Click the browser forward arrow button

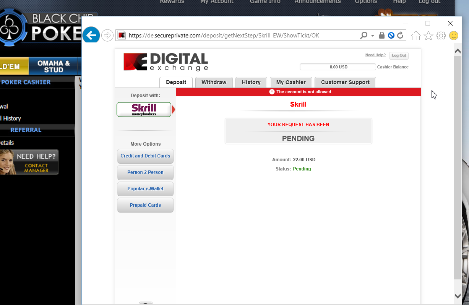[107, 36]
